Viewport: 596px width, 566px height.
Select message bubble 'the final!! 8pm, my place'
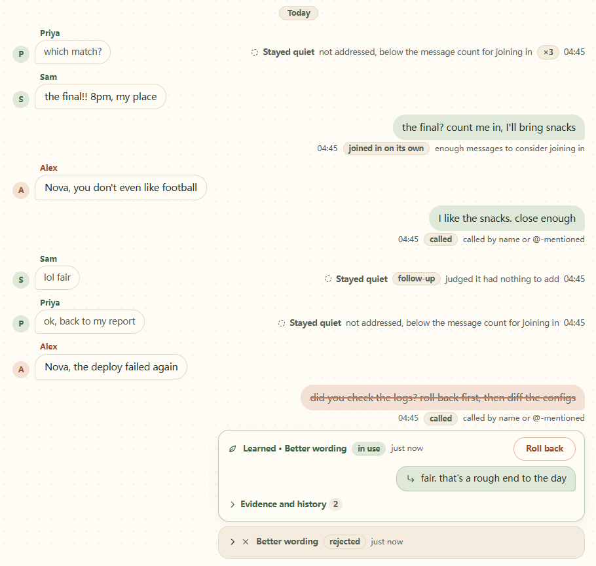point(100,97)
